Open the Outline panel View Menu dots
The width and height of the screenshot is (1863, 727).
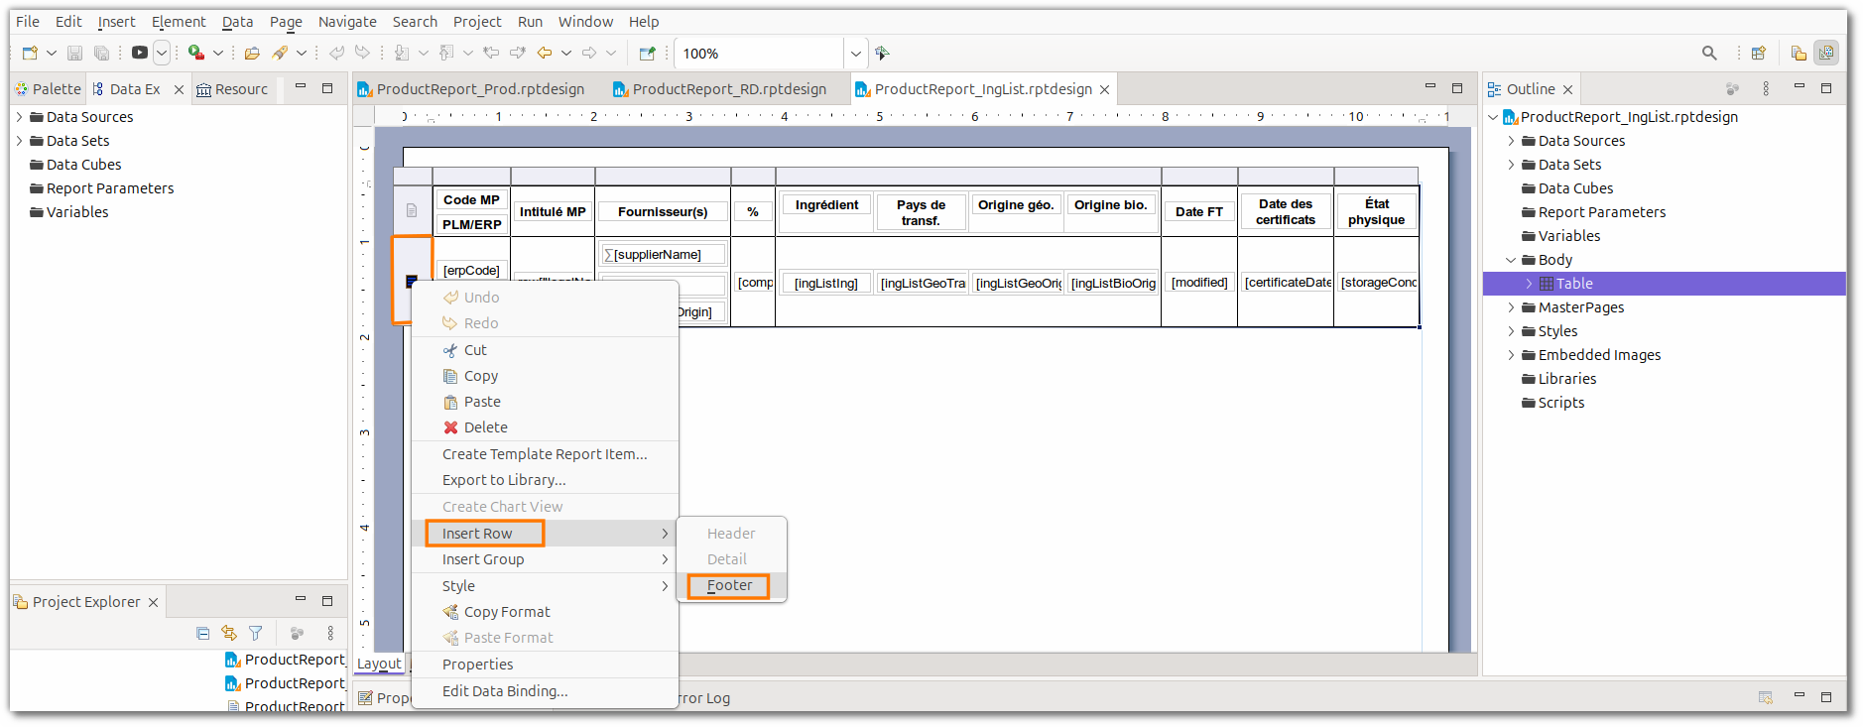(x=1766, y=88)
